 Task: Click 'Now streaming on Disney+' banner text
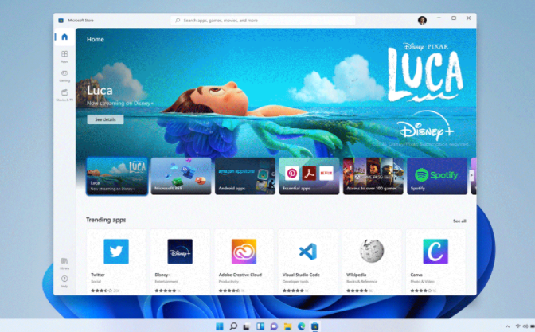pos(120,103)
